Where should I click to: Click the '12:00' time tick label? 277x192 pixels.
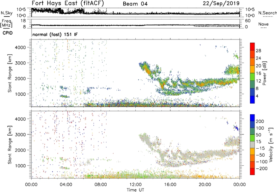click(135, 185)
